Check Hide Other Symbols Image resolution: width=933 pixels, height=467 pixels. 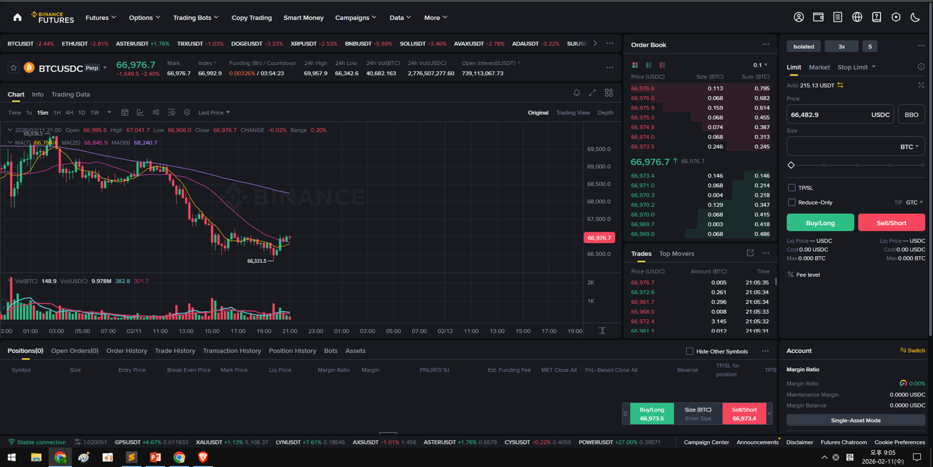[689, 351]
